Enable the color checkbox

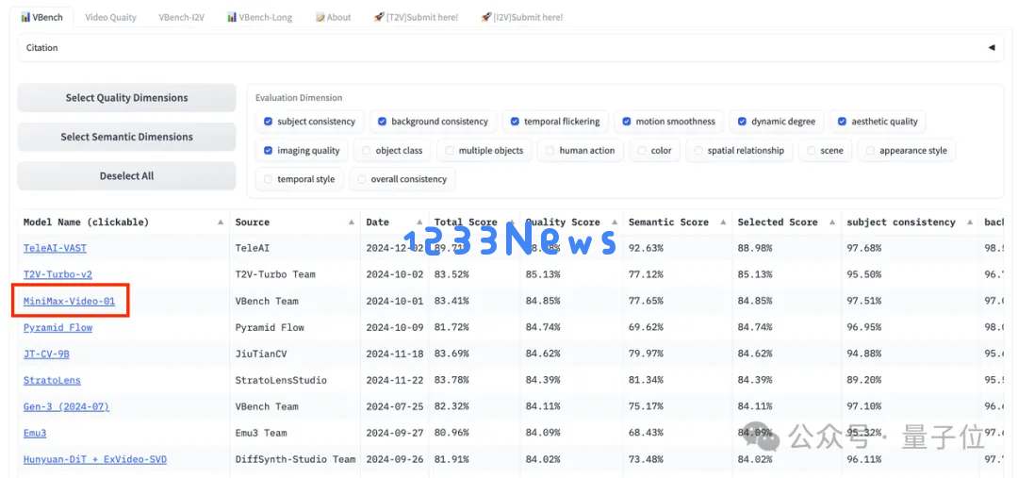(x=642, y=151)
